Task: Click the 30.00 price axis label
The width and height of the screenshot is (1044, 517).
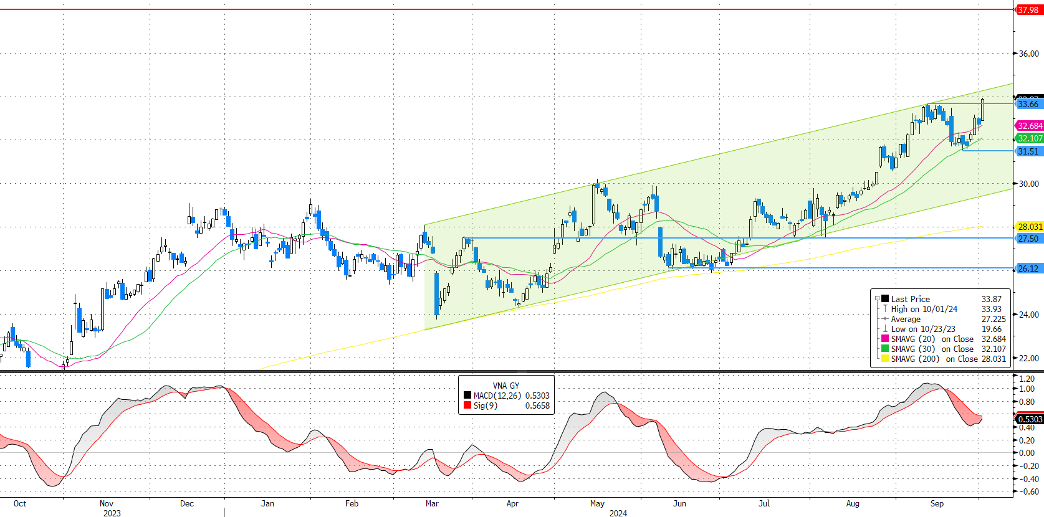Action: click(x=1029, y=184)
